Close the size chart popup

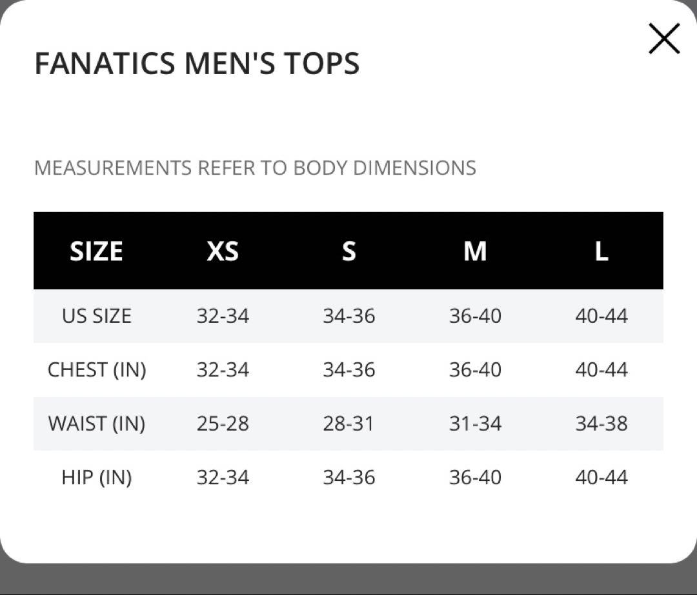point(664,39)
